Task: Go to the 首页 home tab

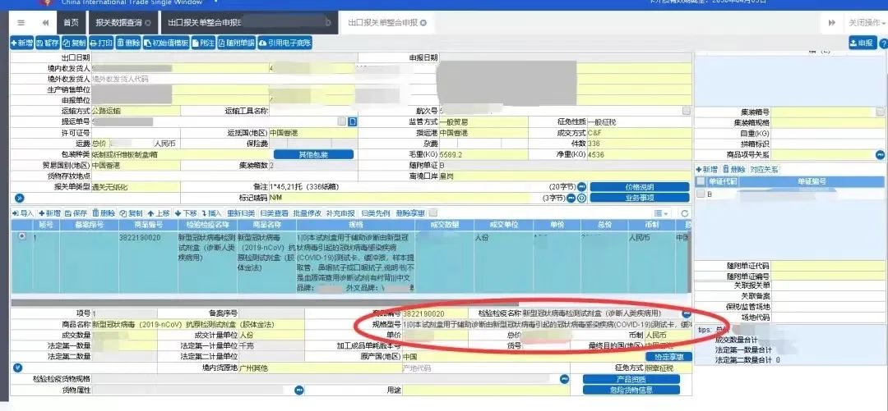Action: click(x=72, y=22)
